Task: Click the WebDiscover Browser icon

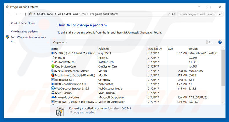Action: tap(53, 88)
